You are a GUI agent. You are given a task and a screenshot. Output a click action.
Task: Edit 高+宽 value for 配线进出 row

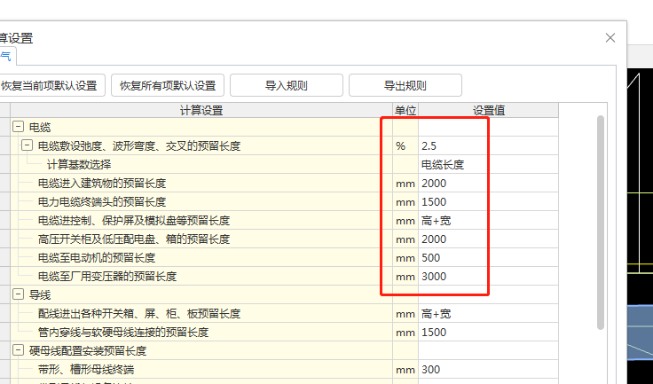coord(488,314)
